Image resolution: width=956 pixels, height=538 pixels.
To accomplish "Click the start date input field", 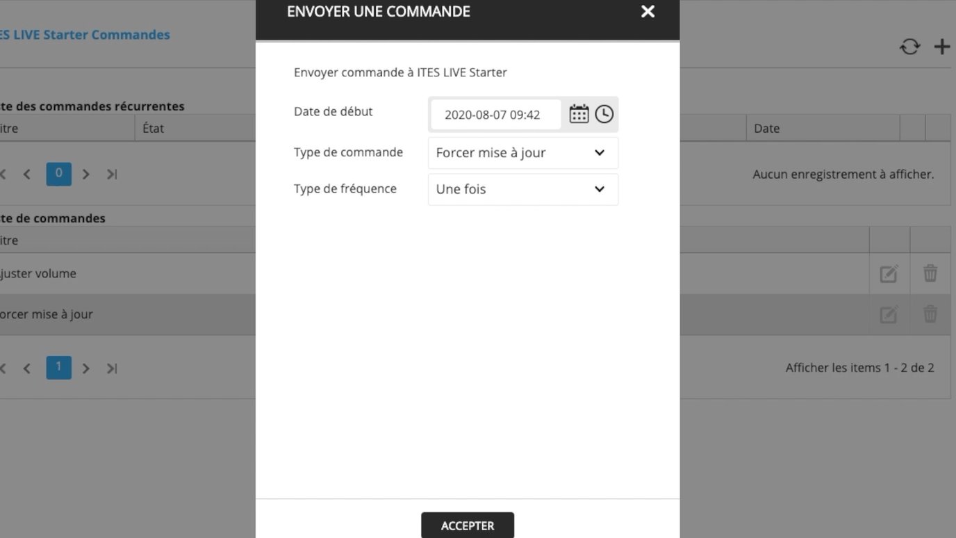I will click(x=495, y=114).
